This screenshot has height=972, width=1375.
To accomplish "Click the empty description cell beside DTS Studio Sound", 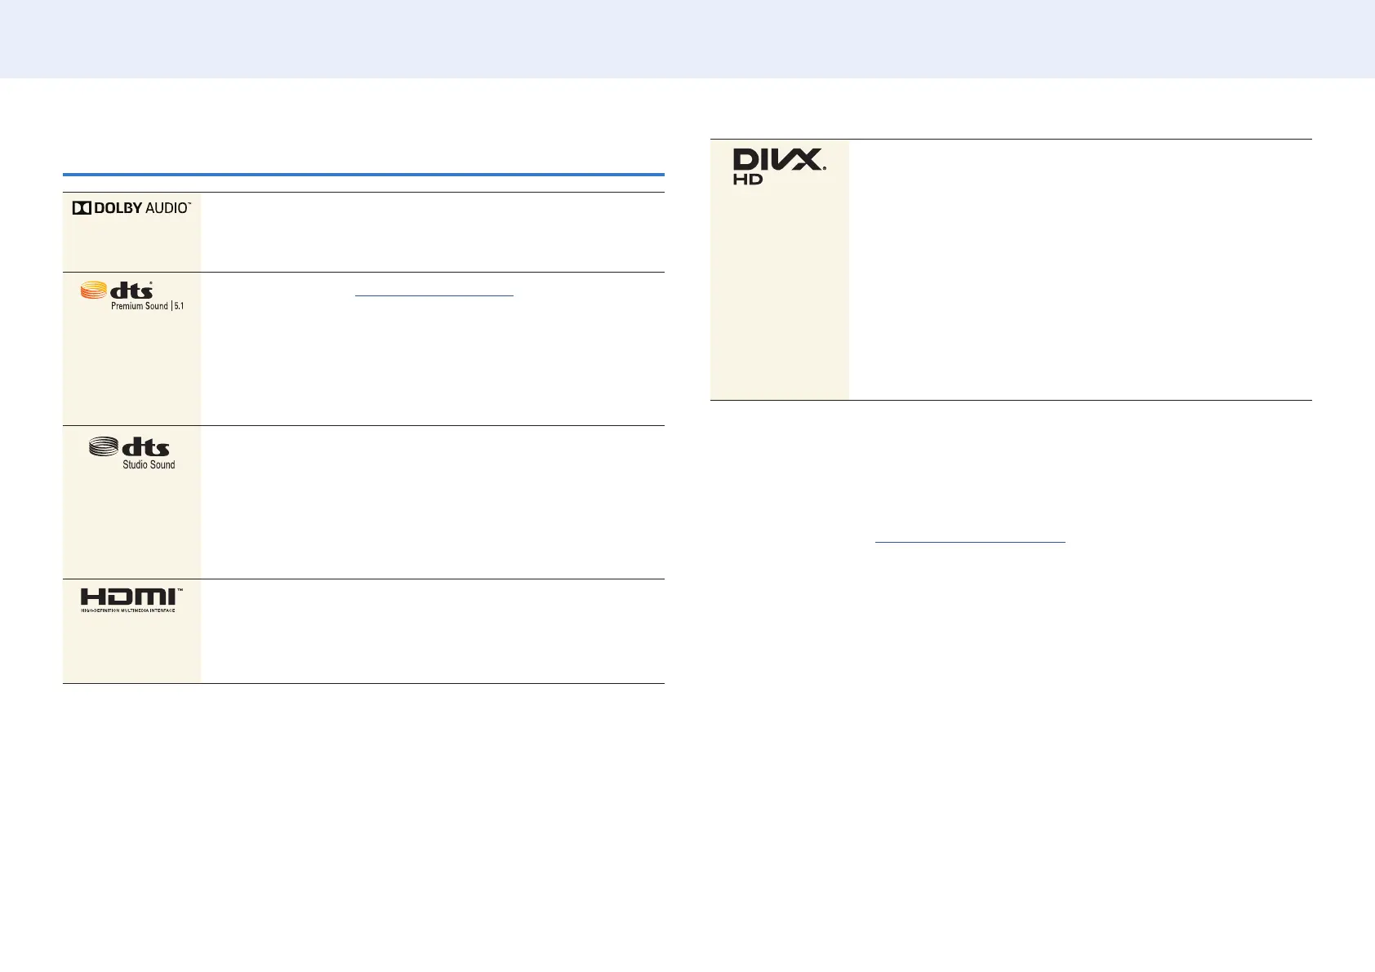I will pos(433,502).
